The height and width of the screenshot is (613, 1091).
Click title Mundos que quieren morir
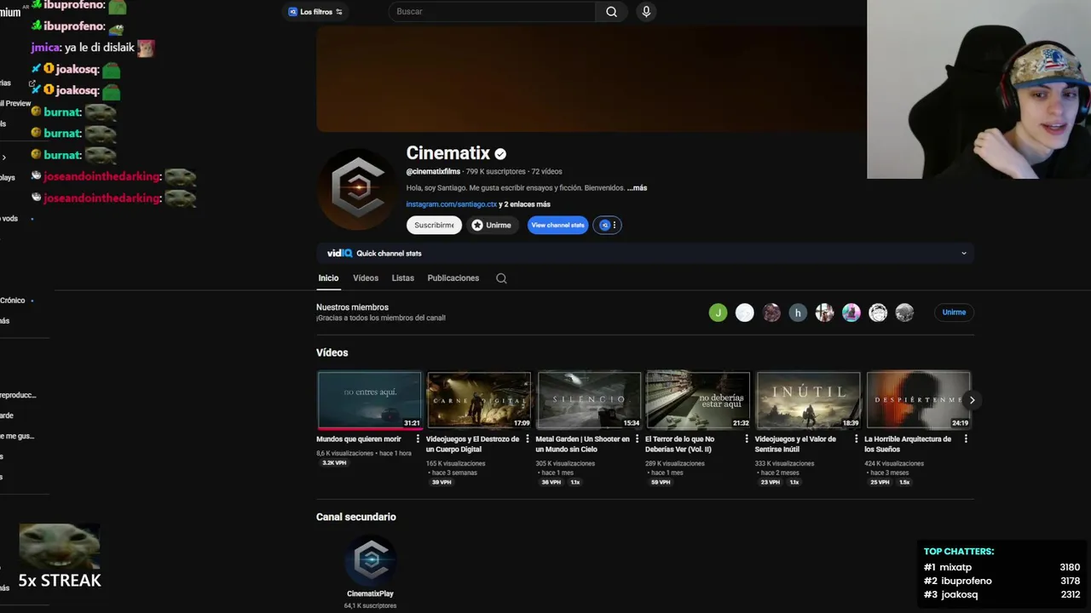pyautogui.click(x=359, y=439)
